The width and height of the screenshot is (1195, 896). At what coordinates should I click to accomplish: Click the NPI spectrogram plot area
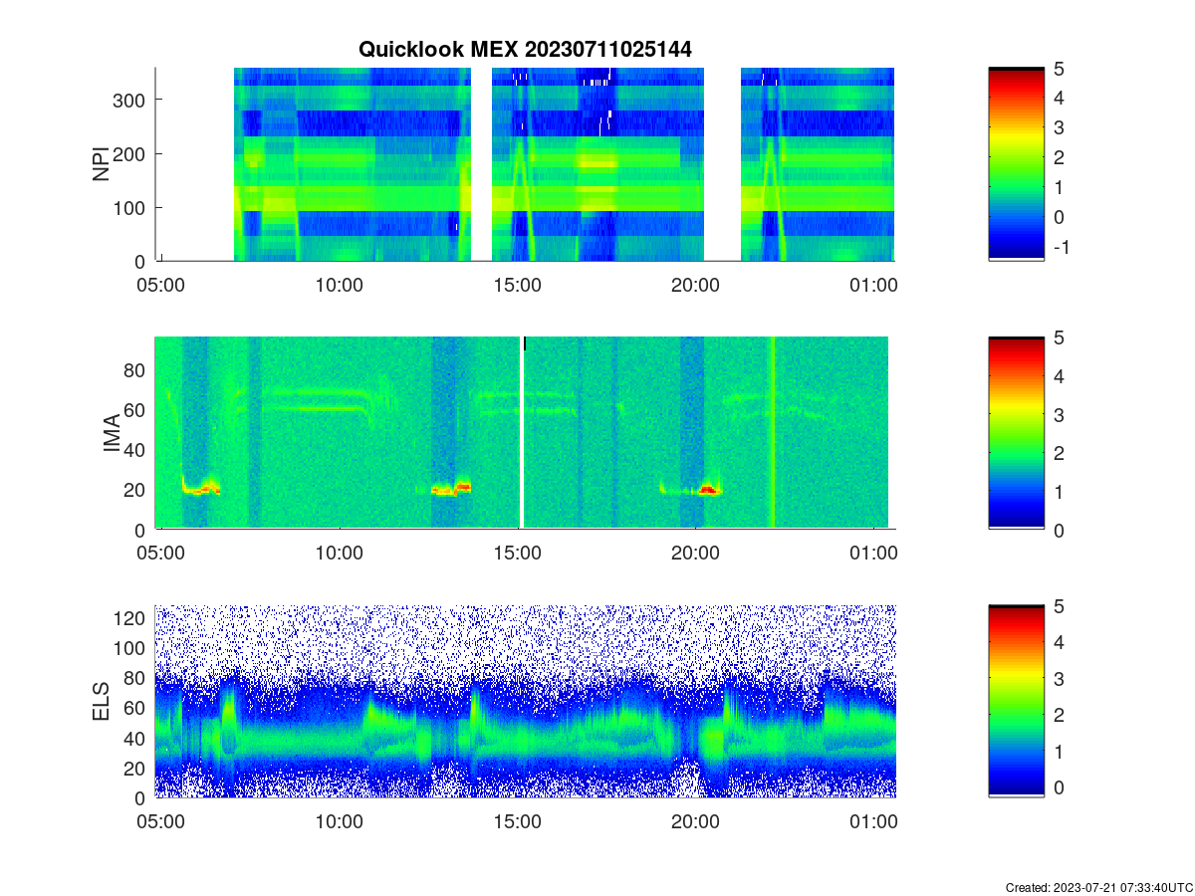pos(525,164)
